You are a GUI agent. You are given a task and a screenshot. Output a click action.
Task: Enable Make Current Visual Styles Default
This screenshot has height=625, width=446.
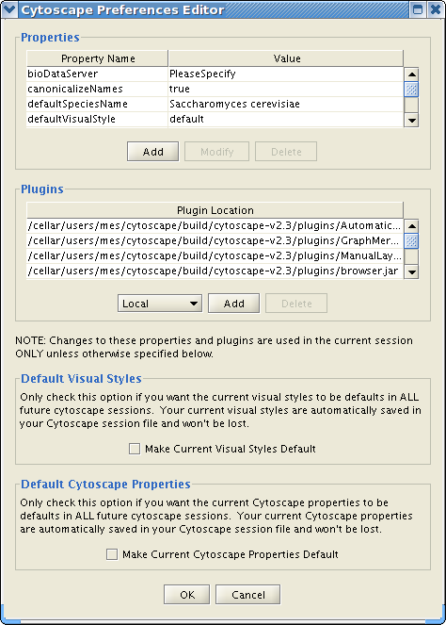[135, 449]
